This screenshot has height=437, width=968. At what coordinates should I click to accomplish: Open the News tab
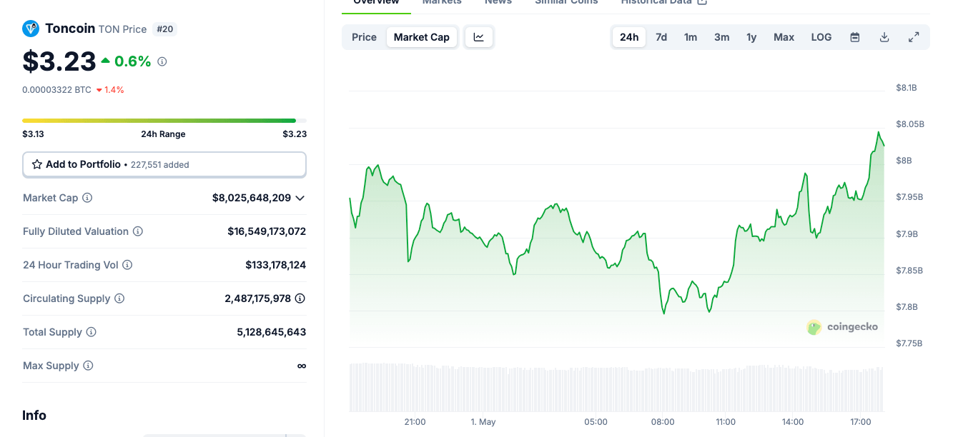click(x=498, y=3)
